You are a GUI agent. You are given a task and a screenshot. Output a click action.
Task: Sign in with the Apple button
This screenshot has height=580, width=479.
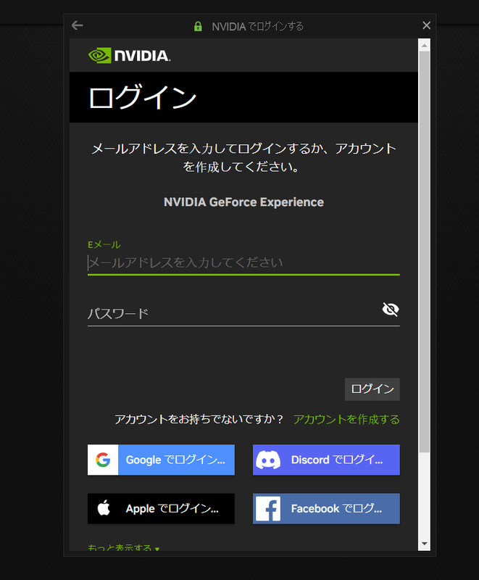(161, 509)
